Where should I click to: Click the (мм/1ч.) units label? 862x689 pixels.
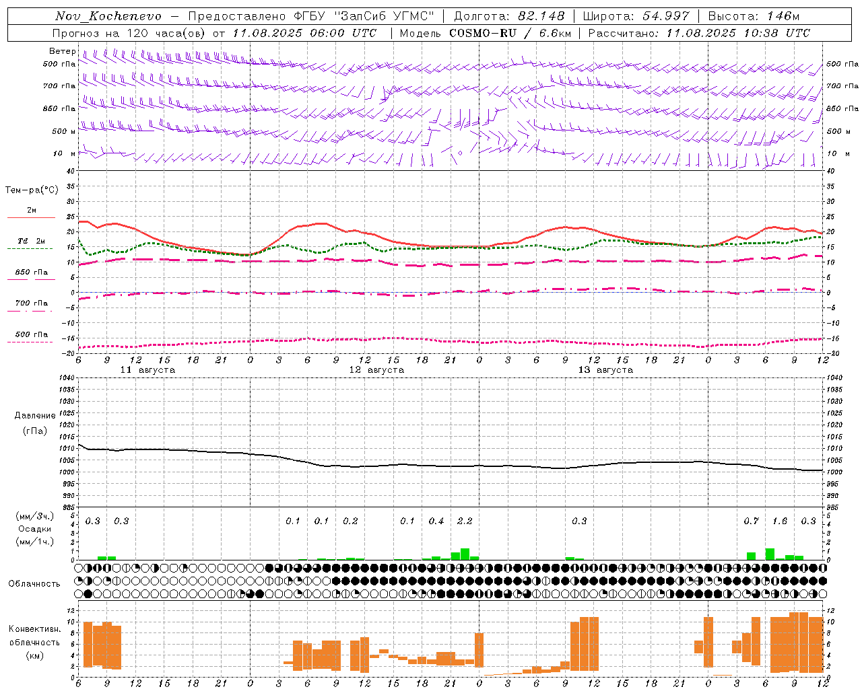(35, 542)
